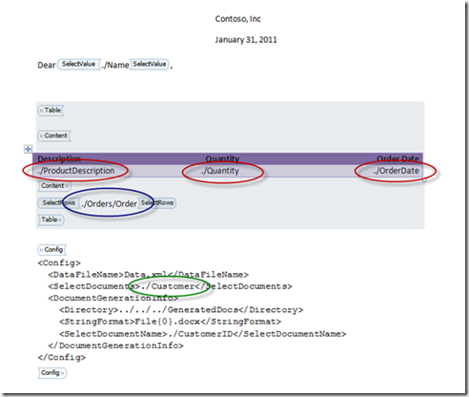
Task: Click the closing SelectValue tag before comma
Action: tap(150, 64)
